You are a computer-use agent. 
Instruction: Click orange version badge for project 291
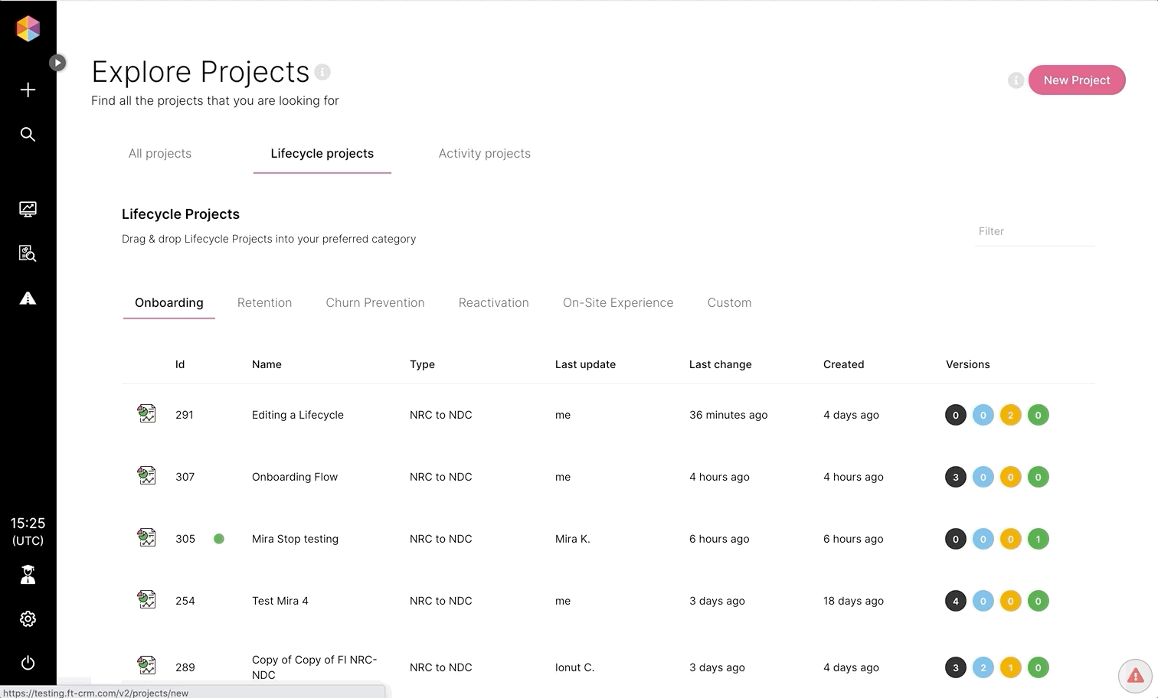[1010, 415]
